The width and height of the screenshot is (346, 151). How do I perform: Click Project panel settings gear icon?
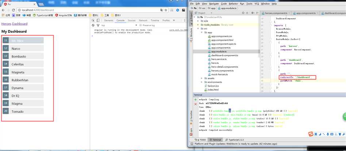[253, 13]
